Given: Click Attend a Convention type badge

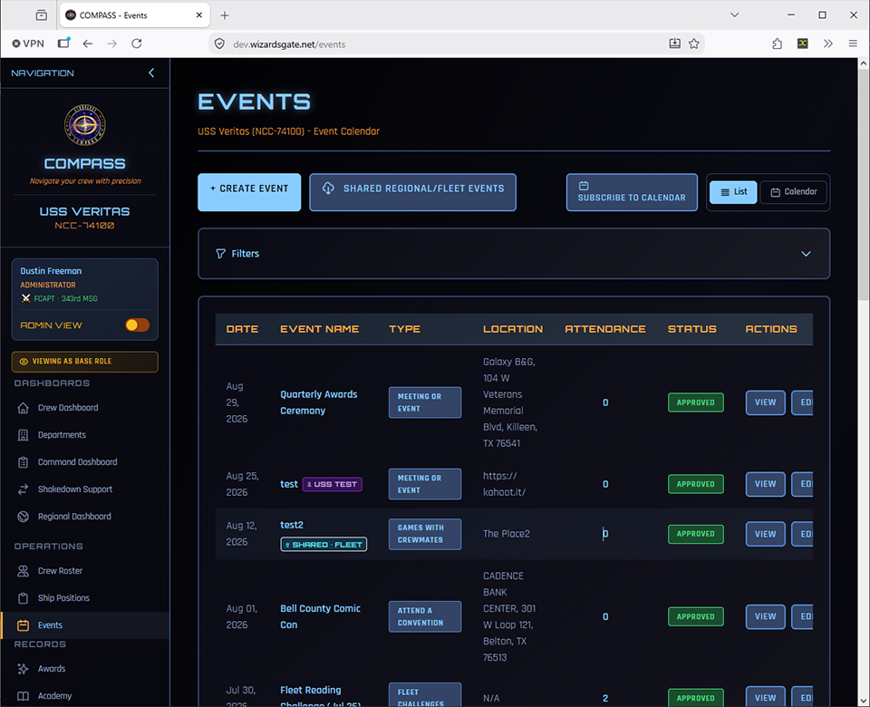Looking at the screenshot, I should click(425, 617).
